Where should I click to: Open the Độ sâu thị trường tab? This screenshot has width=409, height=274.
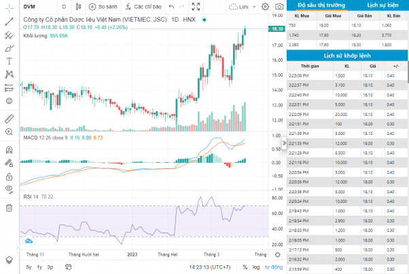(321, 5)
